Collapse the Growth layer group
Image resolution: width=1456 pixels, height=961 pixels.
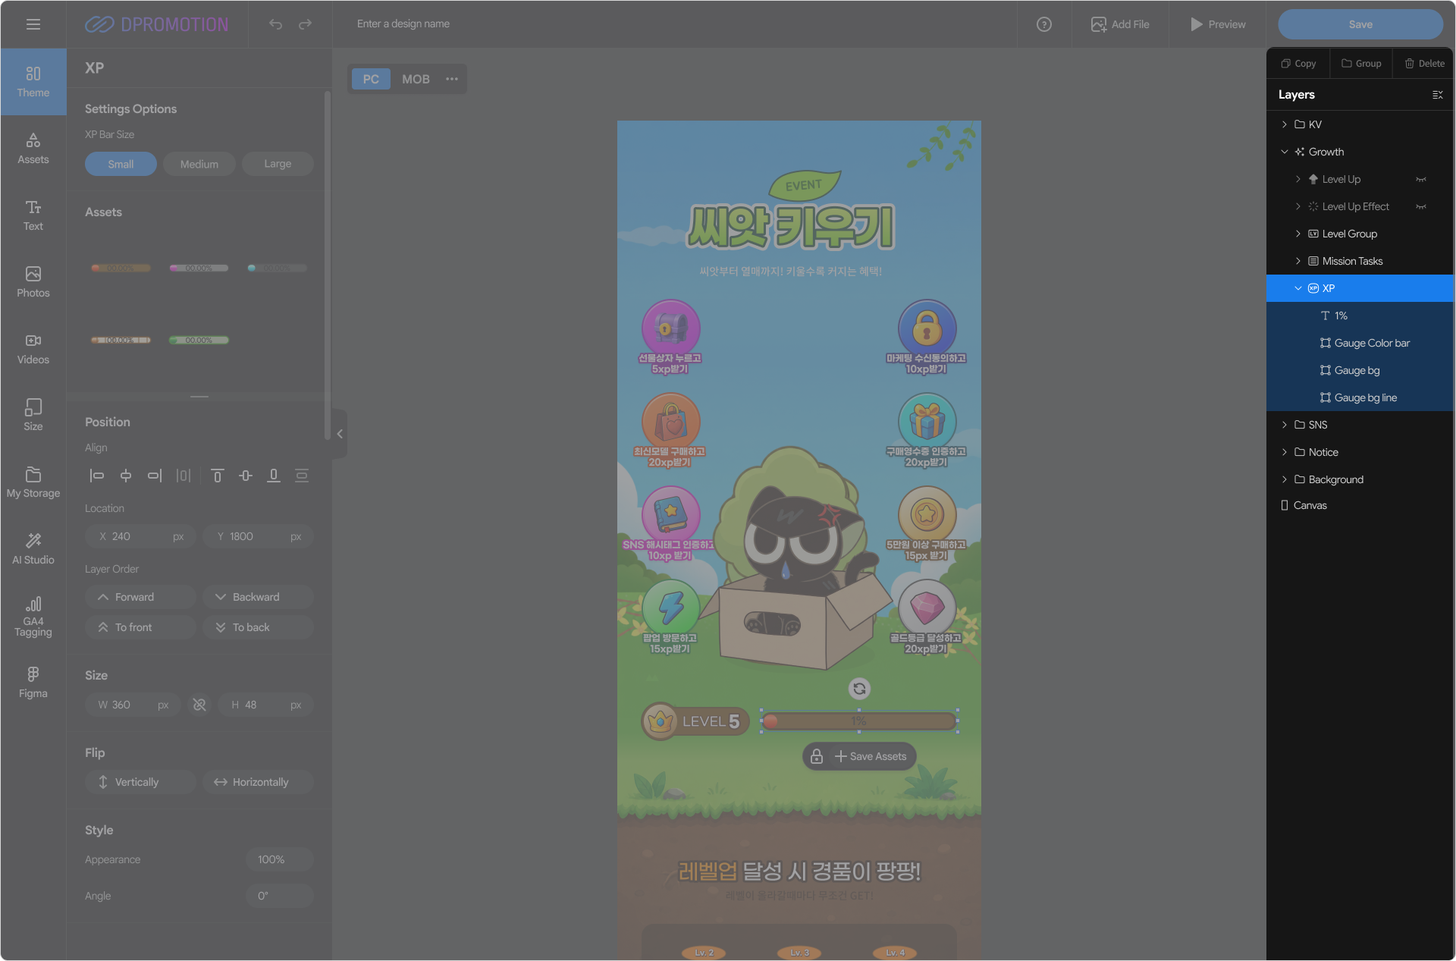pos(1285,152)
